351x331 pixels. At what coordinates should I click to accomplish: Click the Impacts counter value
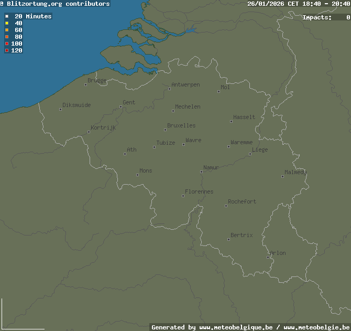(348, 17)
